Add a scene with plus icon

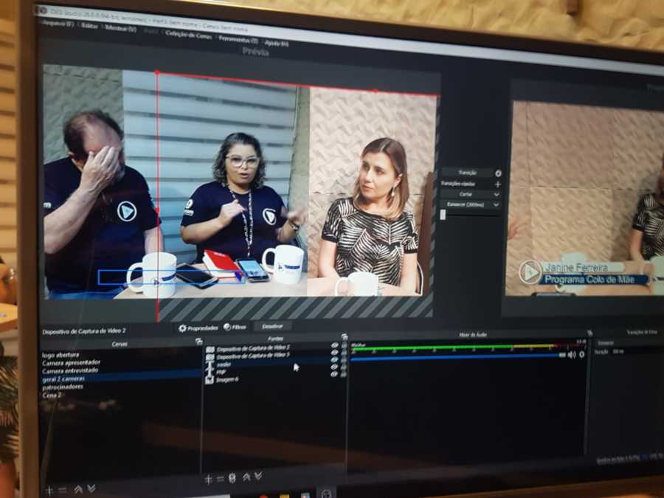tap(49, 491)
